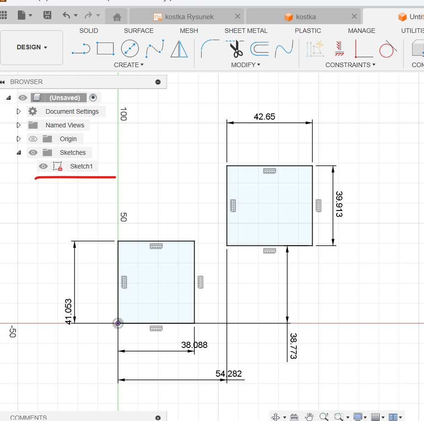
Task: Select the Line tool in Create
Action: (81, 49)
